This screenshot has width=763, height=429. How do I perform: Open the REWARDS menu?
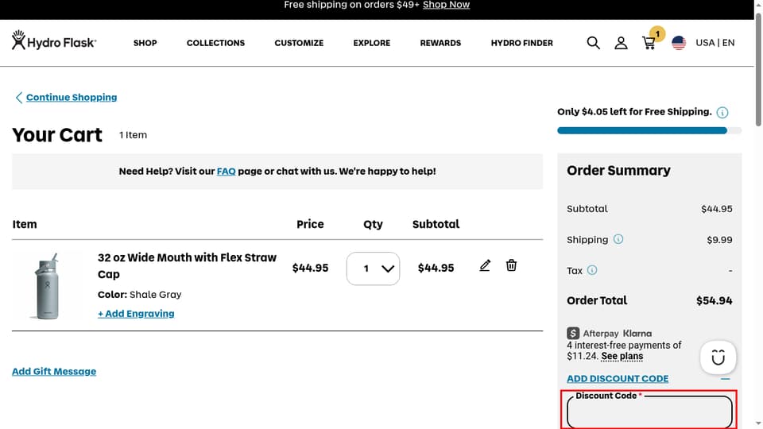point(440,43)
